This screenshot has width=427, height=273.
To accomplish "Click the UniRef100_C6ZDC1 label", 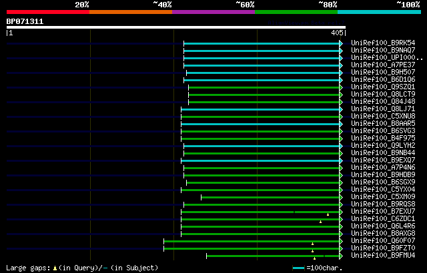I will point(383,219).
